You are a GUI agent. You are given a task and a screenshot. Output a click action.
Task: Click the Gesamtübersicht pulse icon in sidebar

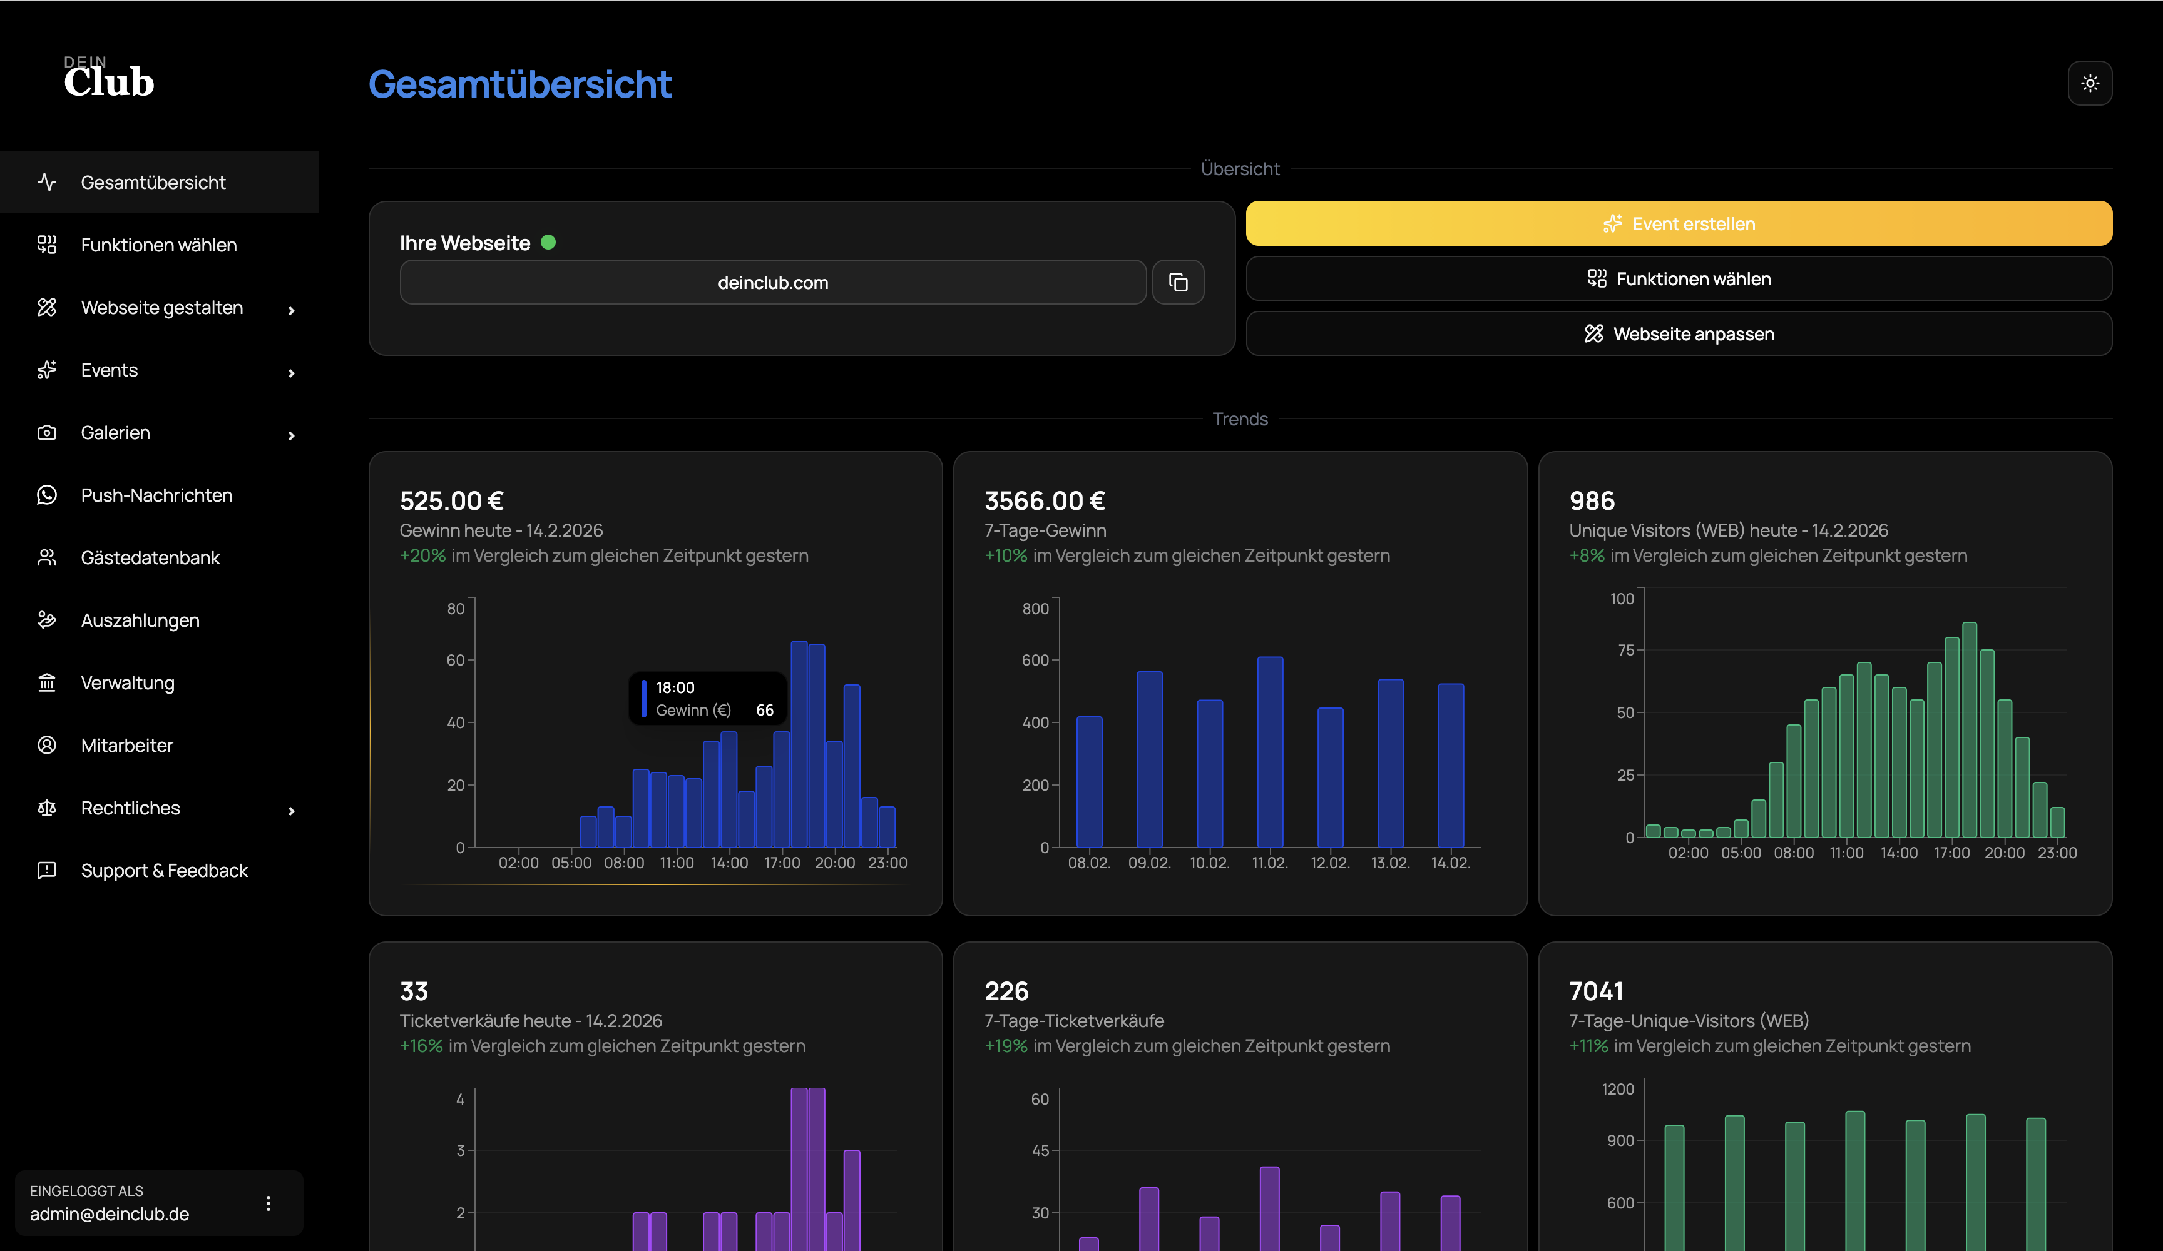pyautogui.click(x=47, y=182)
